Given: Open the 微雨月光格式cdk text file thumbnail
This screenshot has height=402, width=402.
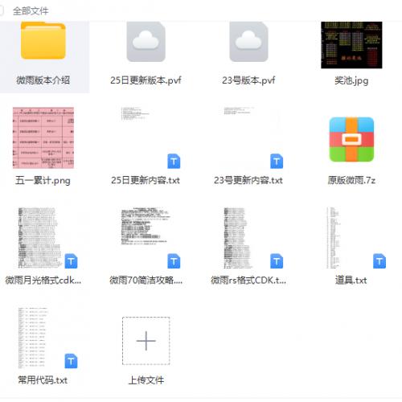Looking at the screenshot, I should tap(39, 238).
